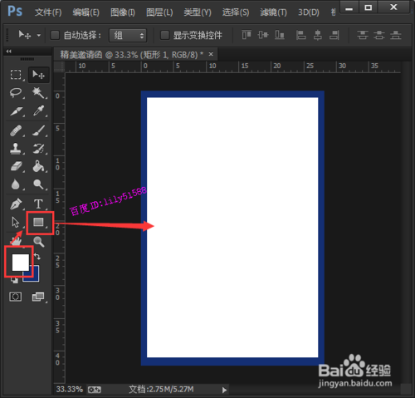Click the 文档:2.75M/5.27M status text
415x398 pixels.
tap(161, 390)
